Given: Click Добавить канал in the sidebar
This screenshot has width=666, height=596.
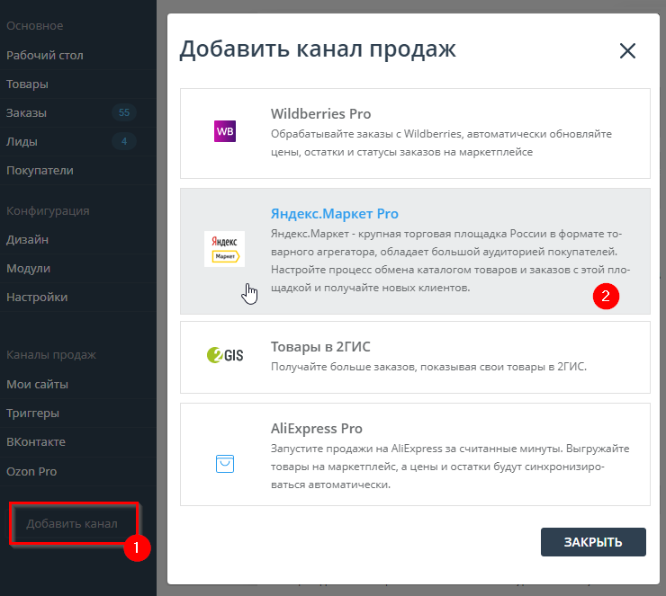Looking at the screenshot, I should click(72, 523).
